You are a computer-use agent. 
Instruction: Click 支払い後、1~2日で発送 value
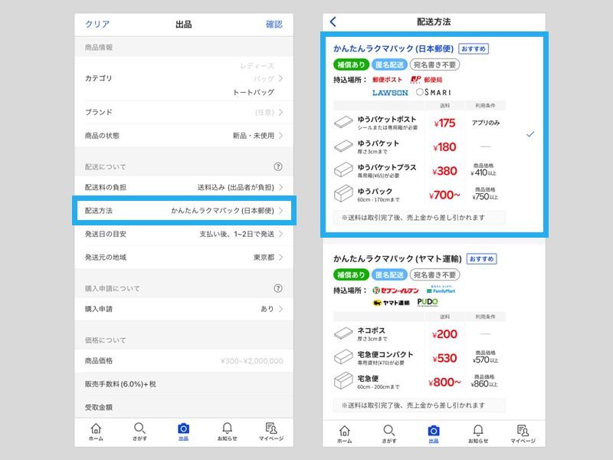pos(237,234)
